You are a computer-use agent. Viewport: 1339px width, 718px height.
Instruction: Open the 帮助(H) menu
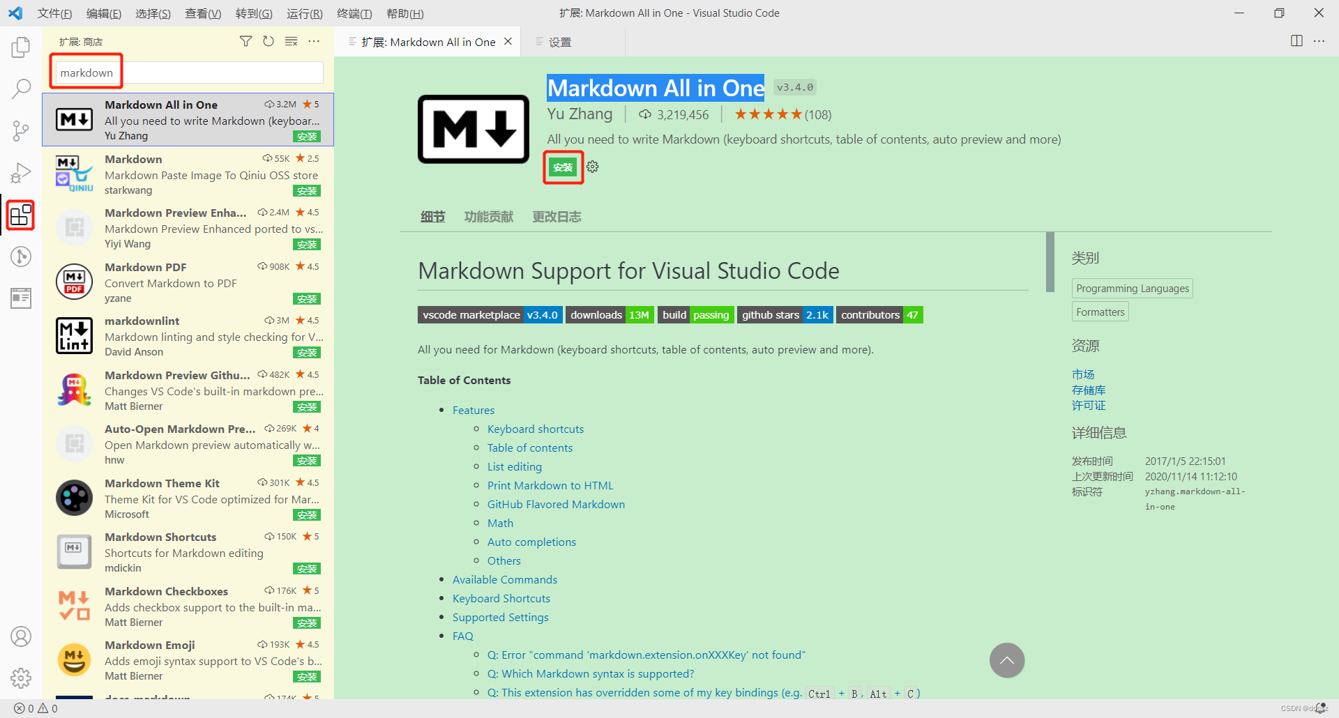coord(405,13)
